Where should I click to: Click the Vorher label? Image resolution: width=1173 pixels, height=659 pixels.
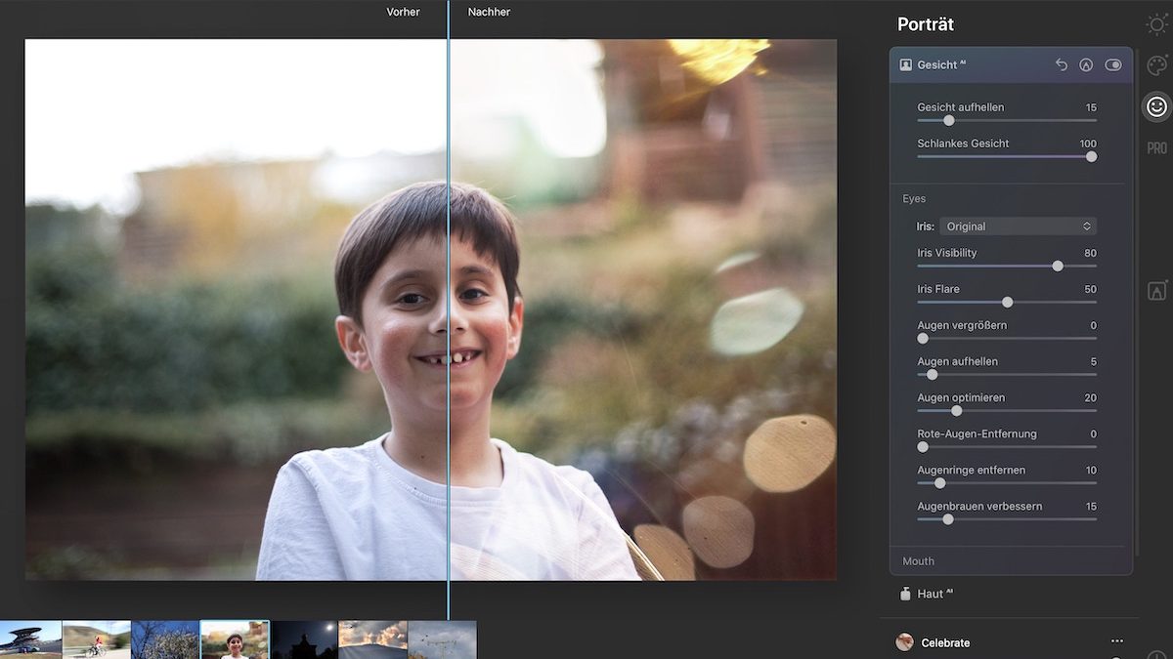pos(403,12)
